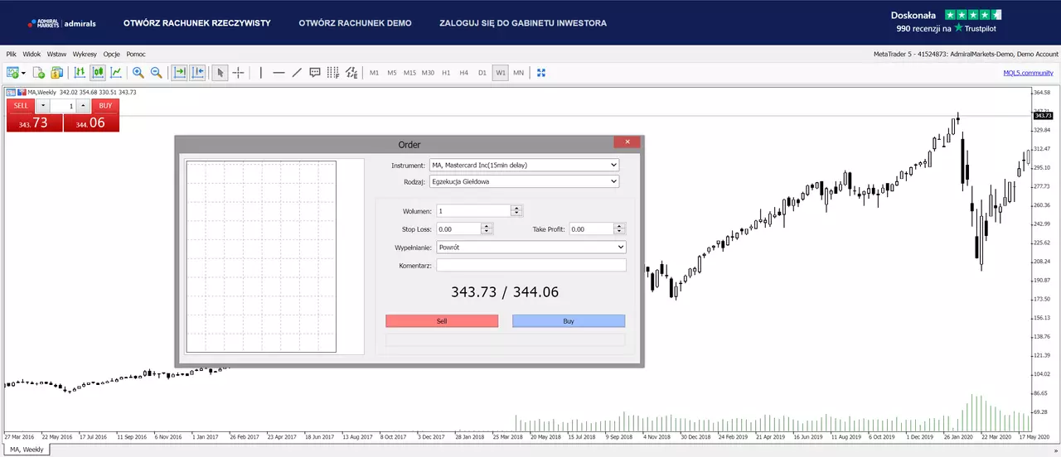Open the Rodzaj execution type dropdown

click(x=524, y=181)
